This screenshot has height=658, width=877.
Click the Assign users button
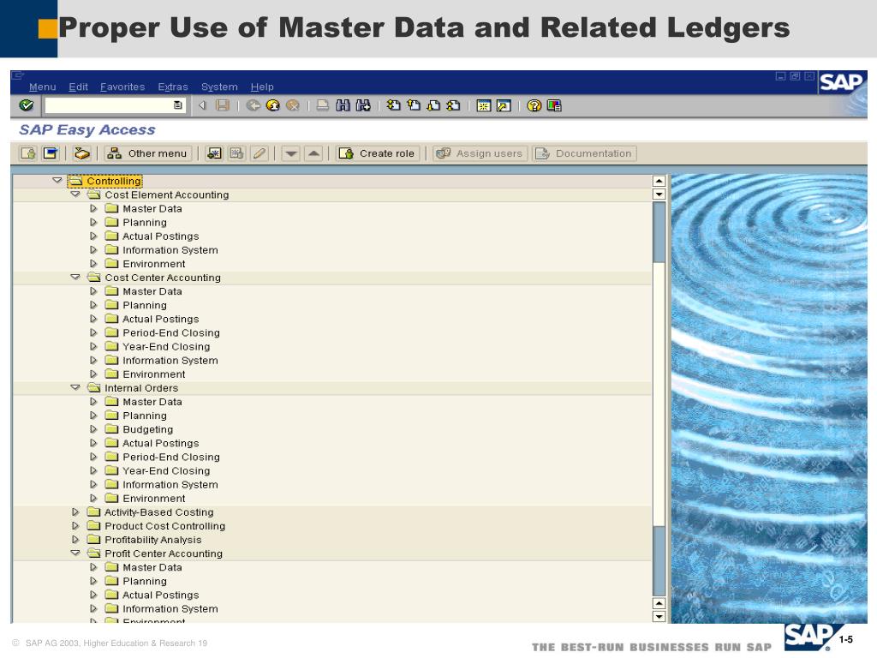click(480, 153)
